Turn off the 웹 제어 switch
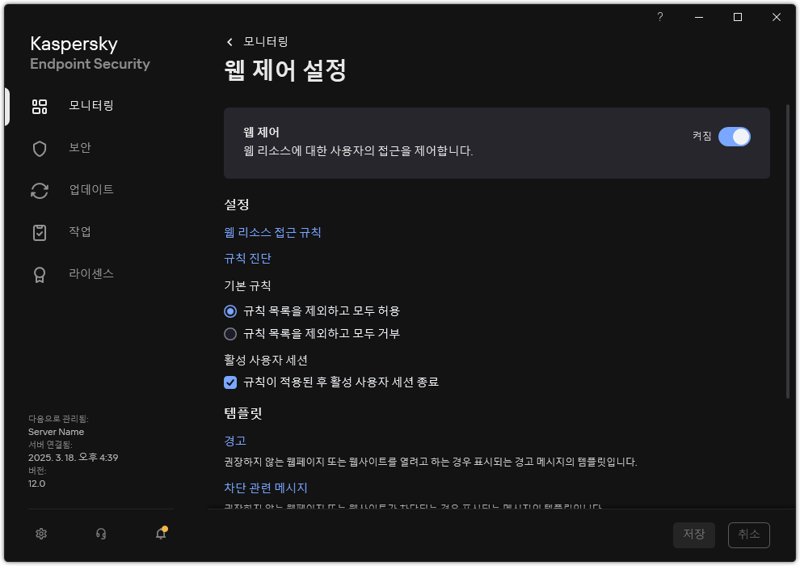 point(735,137)
